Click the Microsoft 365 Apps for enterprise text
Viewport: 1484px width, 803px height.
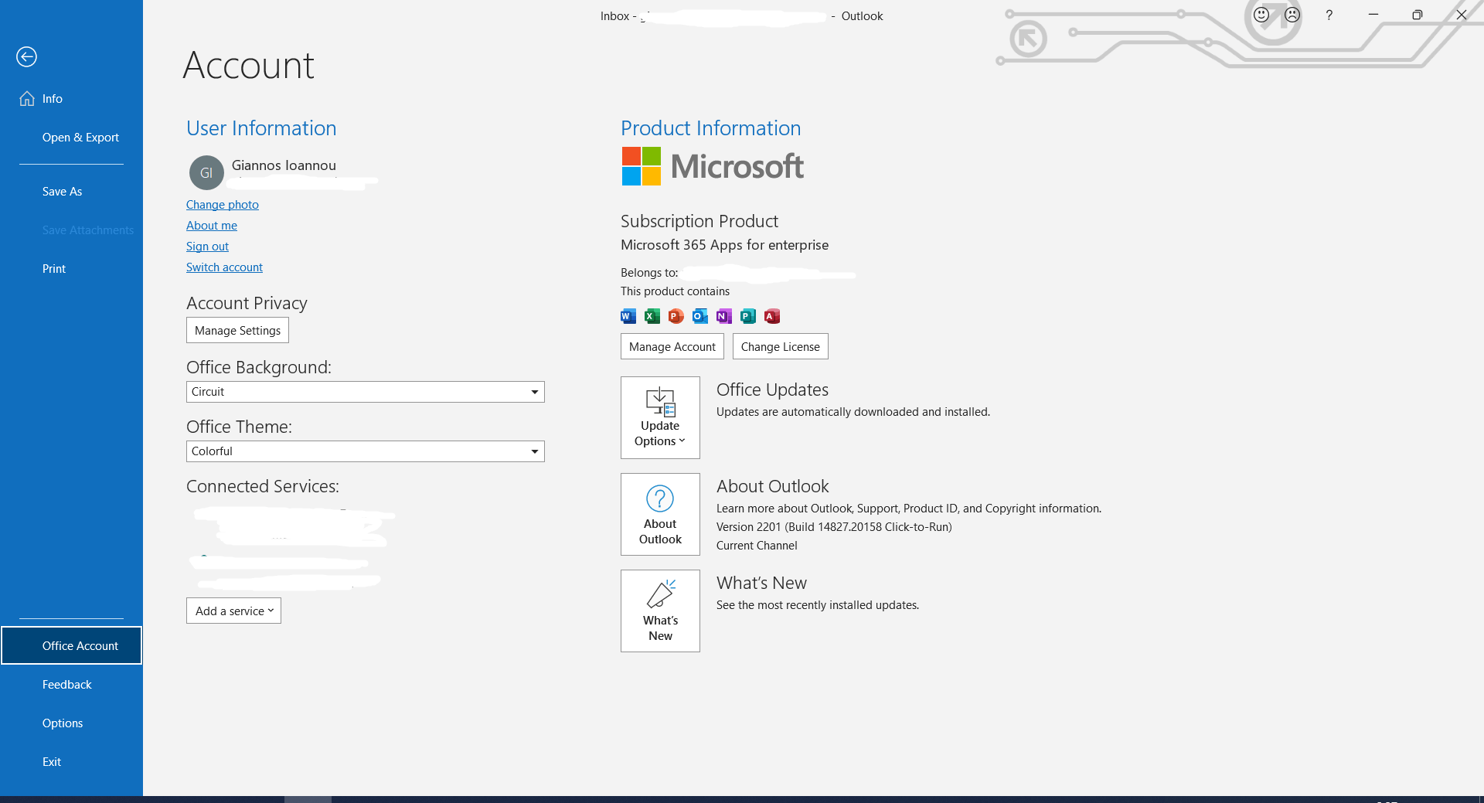tap(724, 245)
